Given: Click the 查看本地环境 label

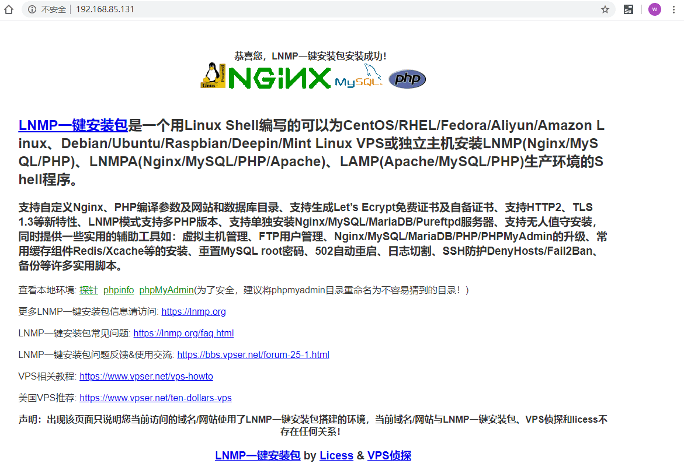Looking at the screenshot, I should click(47, 290).
